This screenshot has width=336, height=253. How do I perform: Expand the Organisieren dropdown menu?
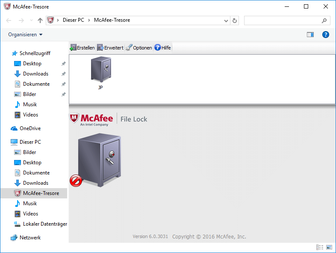coord(25,35)
